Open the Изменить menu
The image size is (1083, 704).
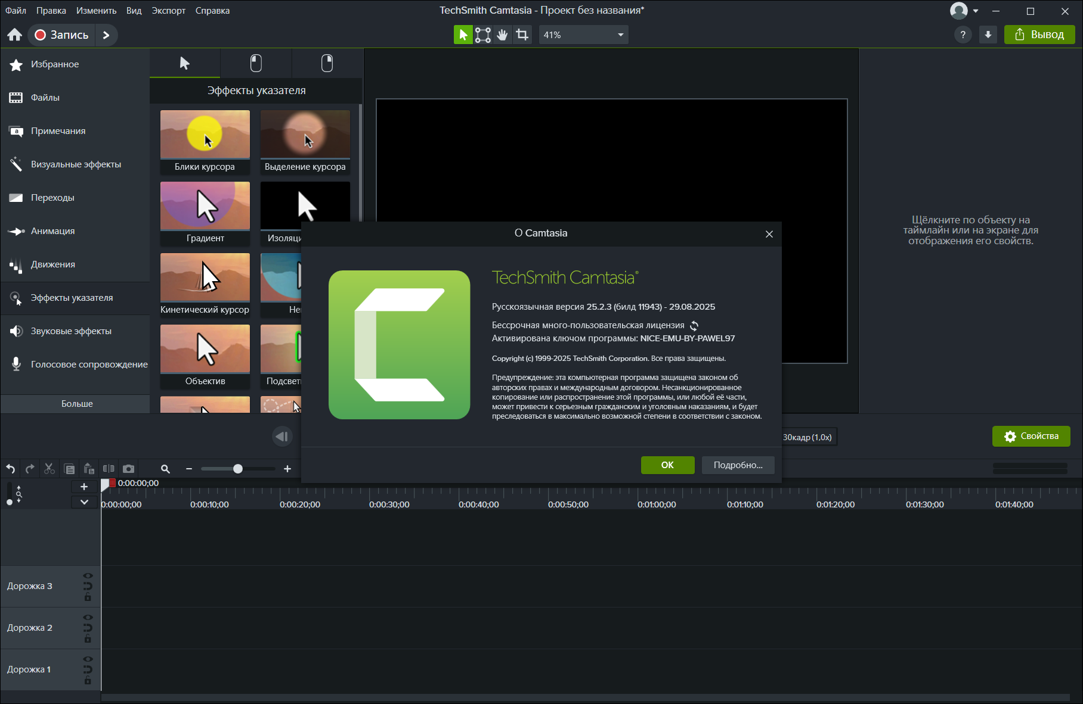pyautogui.click(x=96, y=11)
